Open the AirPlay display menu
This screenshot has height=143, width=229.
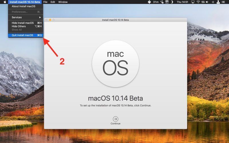coord(193,2)
